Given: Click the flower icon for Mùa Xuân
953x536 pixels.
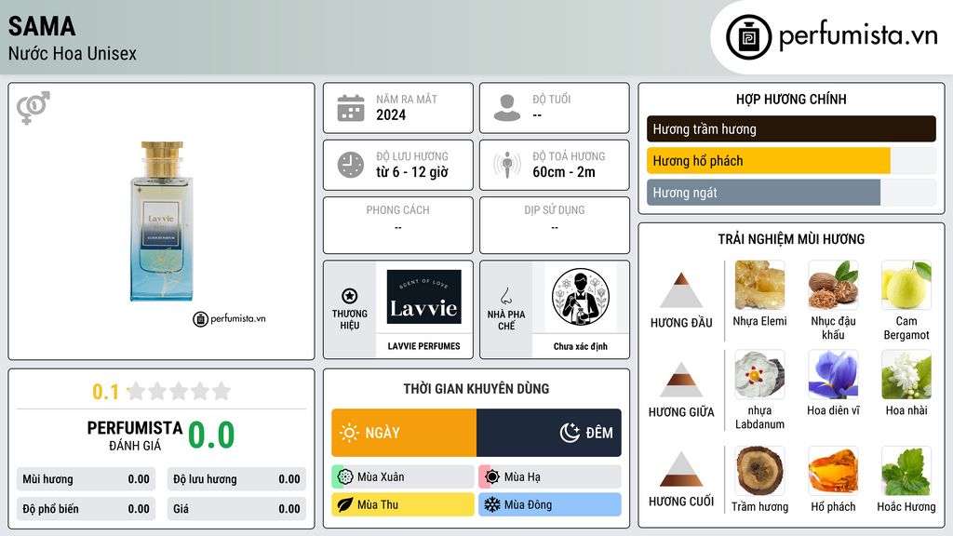Looking at the screenshot, I should (x=345, y=476).
